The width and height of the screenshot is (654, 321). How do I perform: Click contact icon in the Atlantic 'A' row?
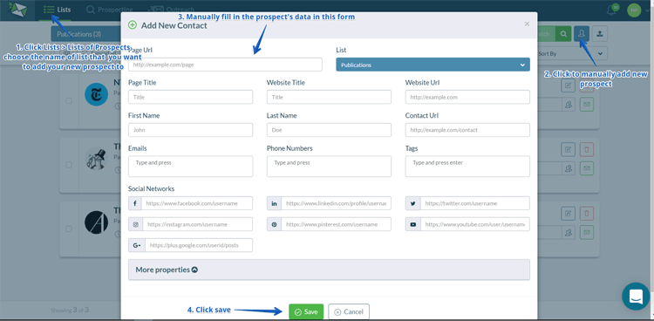(568, 232)
